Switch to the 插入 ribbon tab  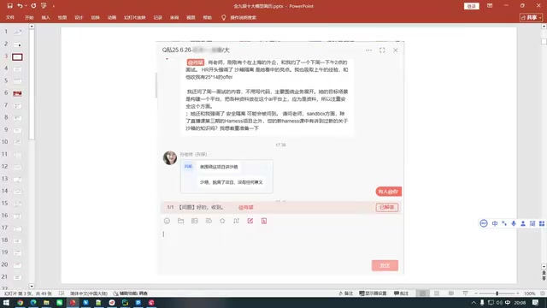tap(45, 17)
